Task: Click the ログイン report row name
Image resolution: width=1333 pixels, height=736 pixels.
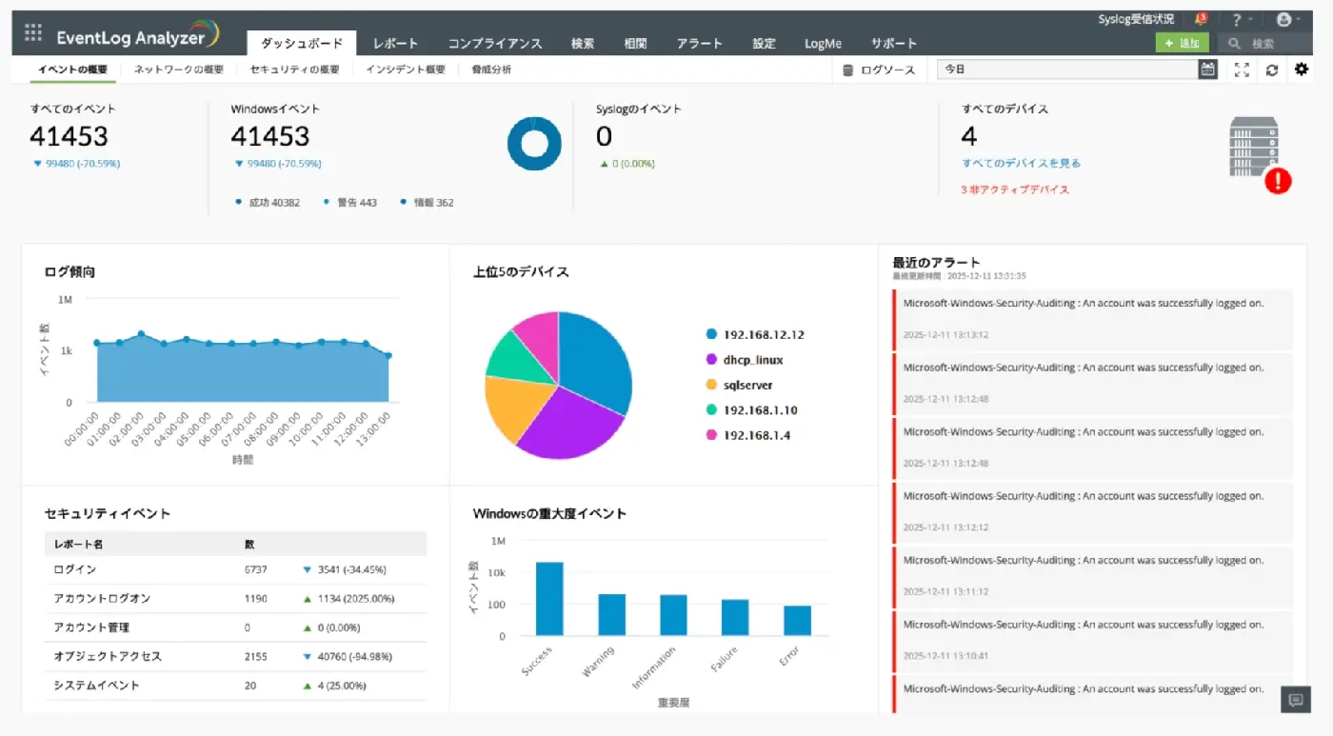Action: (75, 569)
